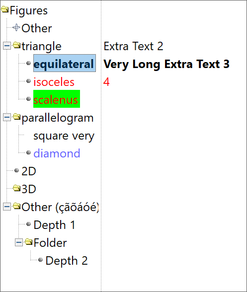Click the bullet icon next to 2D

point(16,170)
